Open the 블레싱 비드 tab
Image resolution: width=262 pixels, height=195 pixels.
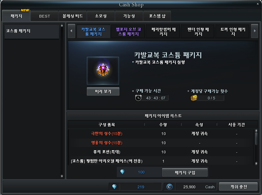point(72,16)
